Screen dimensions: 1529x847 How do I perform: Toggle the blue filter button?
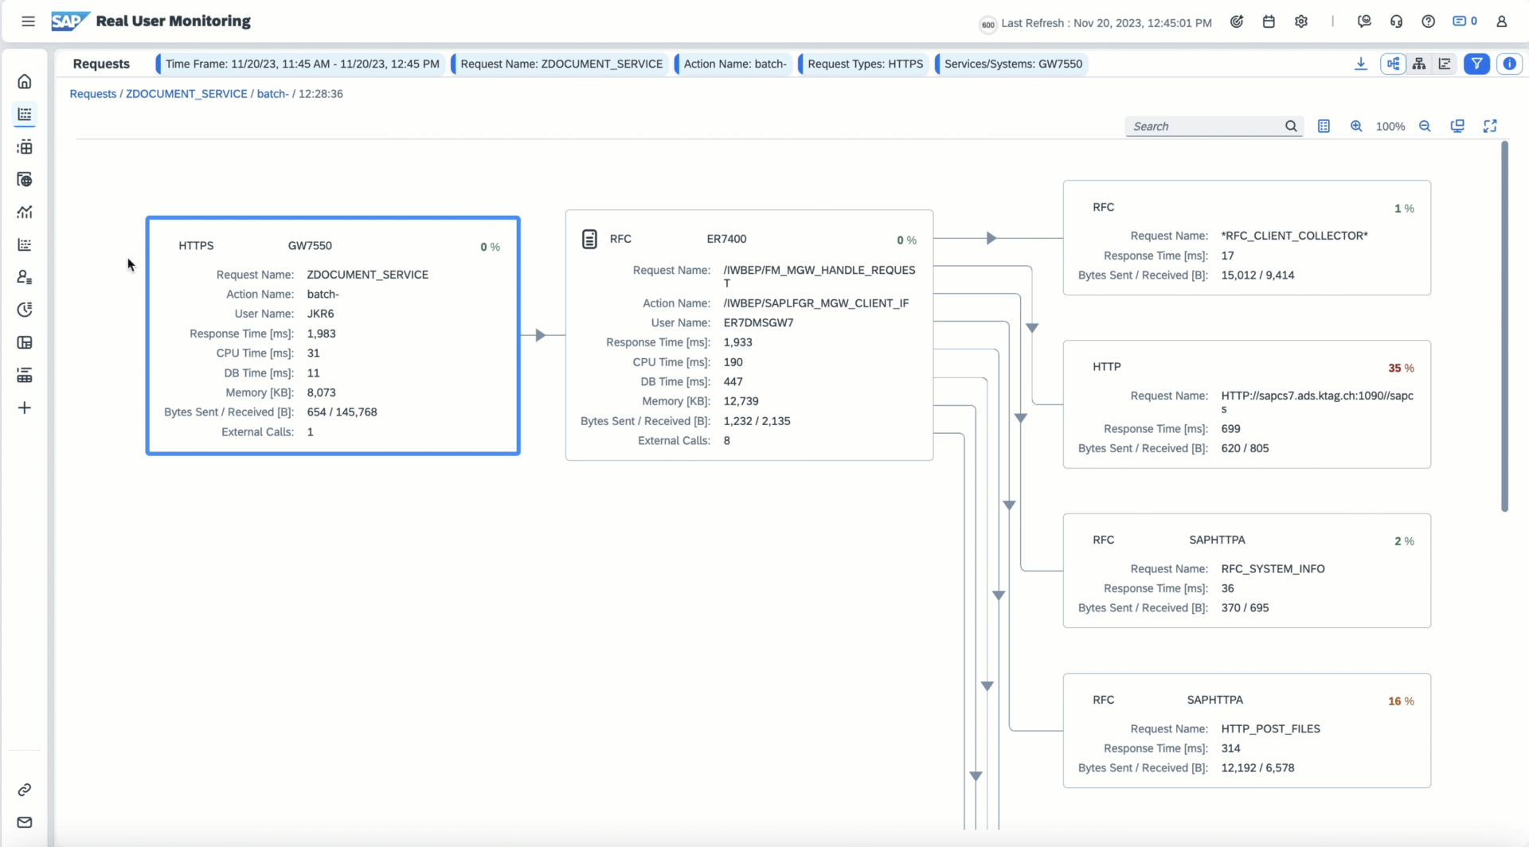[1476, 64]
